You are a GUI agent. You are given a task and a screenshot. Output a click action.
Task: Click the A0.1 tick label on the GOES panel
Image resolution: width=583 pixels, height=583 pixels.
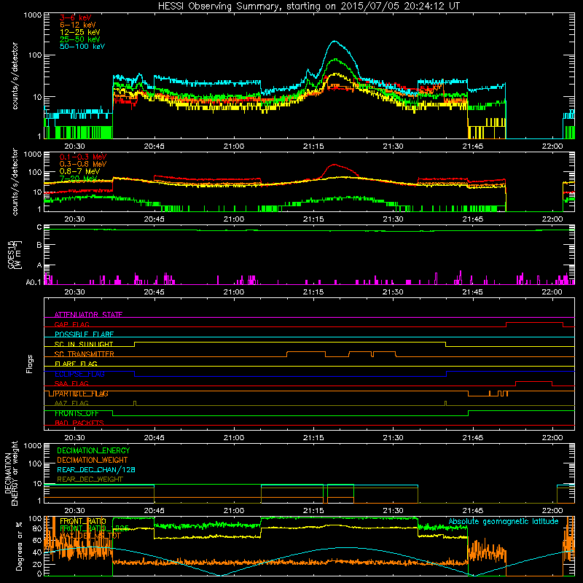click(x=33, y=282)
